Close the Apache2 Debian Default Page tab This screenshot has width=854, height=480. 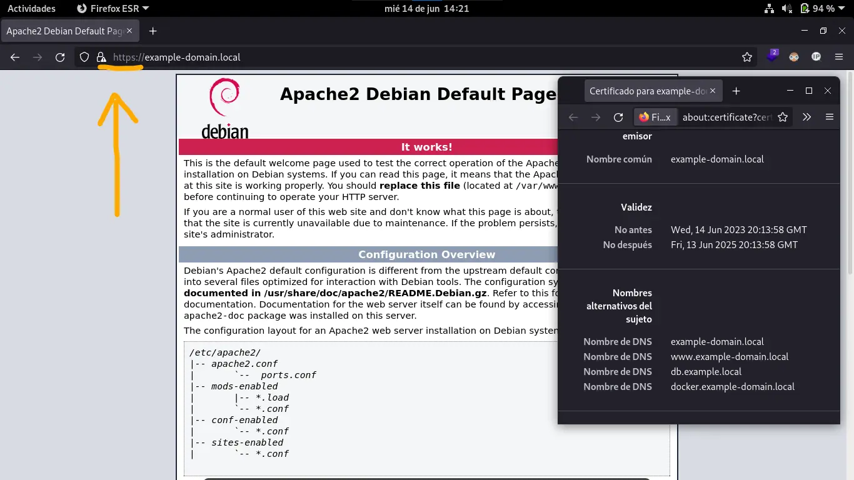(129, 31)
